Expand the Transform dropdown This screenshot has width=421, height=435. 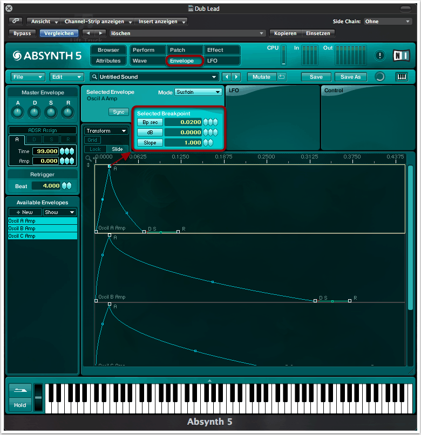coord(106,131)
